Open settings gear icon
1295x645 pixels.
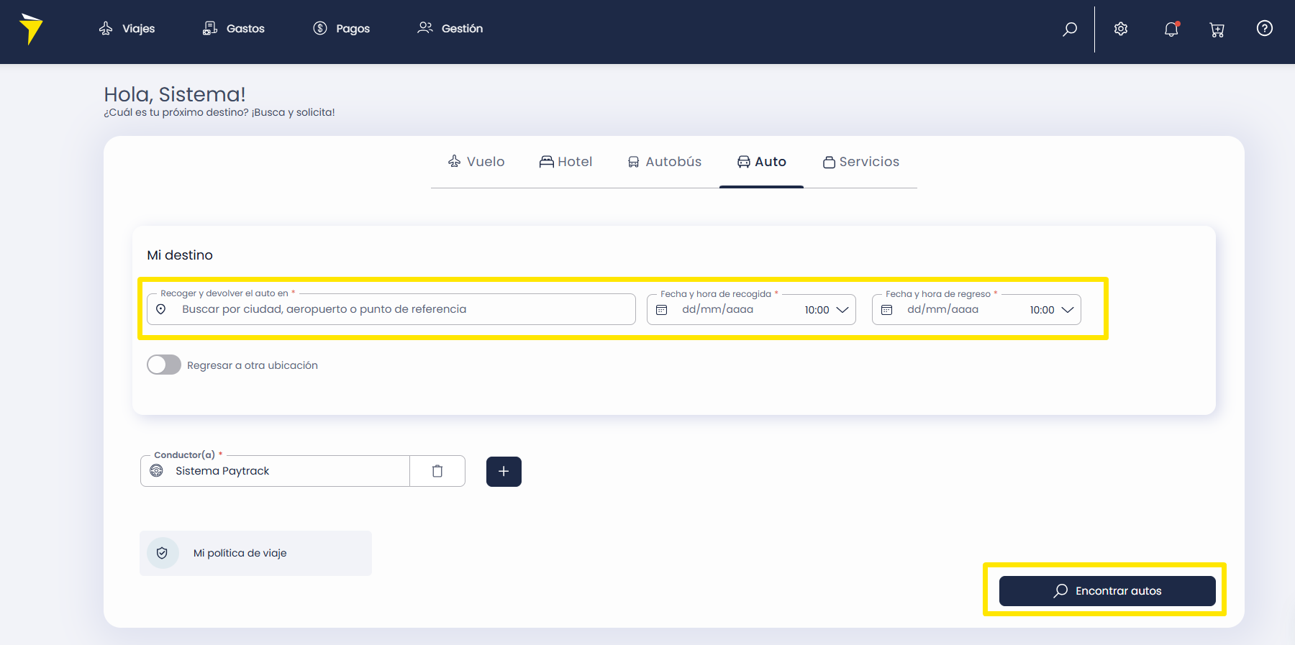[1121, 29]
